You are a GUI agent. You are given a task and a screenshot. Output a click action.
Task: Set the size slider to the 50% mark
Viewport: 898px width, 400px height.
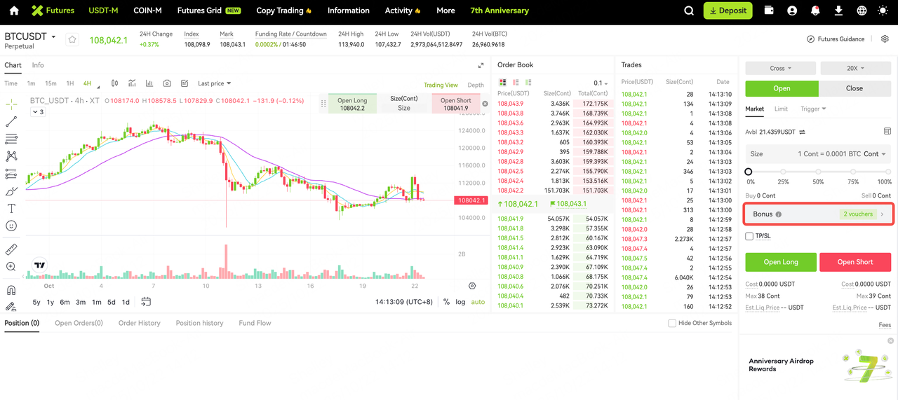pos(818,172)
